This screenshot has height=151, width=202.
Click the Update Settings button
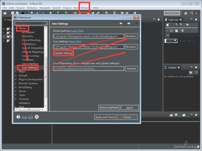coord(63,53)
